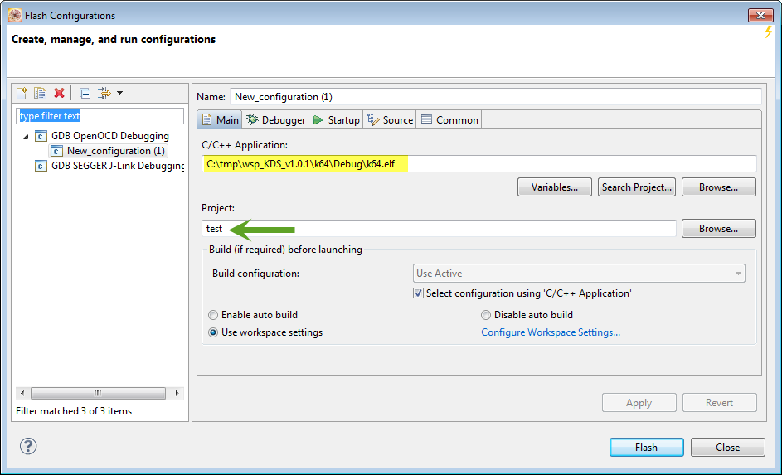Image resolution: width=782 pixels, height=475 pixels.
Task: Click the Flash Configurations window title icon
Action: 15,15
